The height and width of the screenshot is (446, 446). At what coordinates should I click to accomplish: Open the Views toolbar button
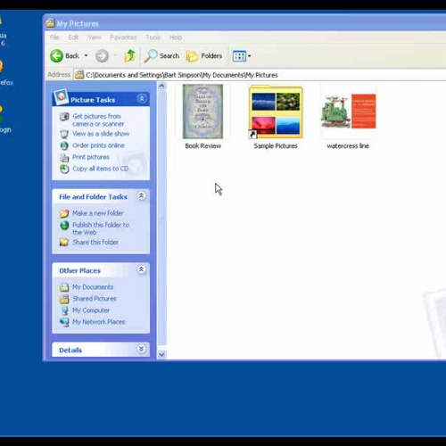tap(239, 56)
